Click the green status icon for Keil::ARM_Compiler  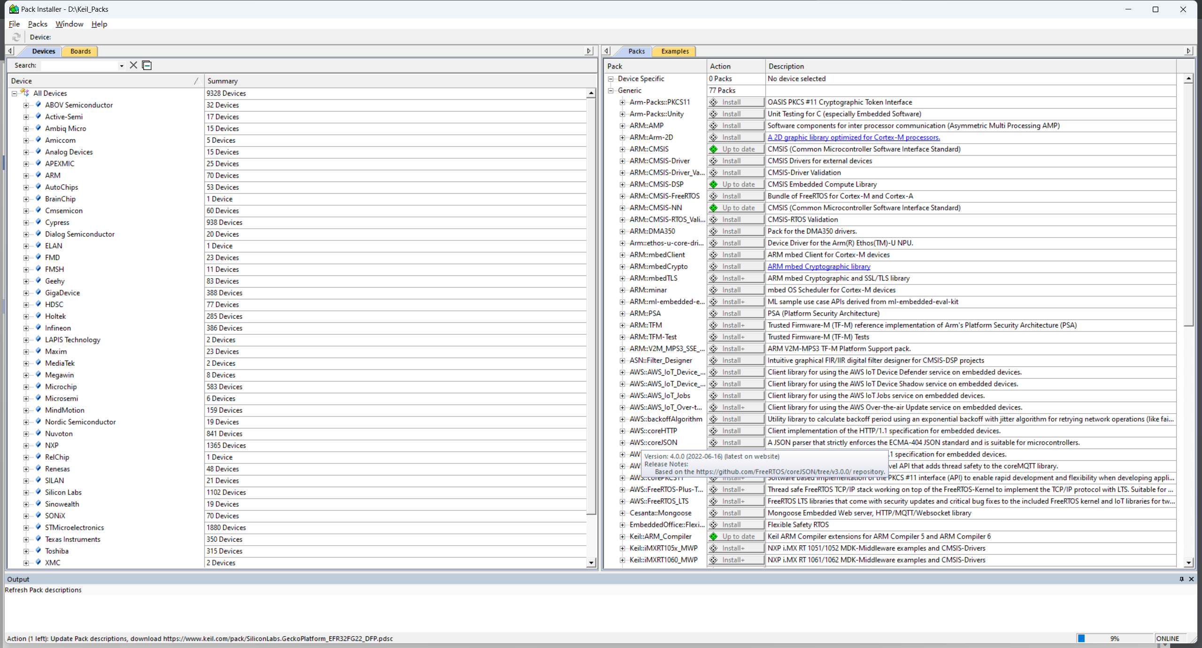(714, 537)
